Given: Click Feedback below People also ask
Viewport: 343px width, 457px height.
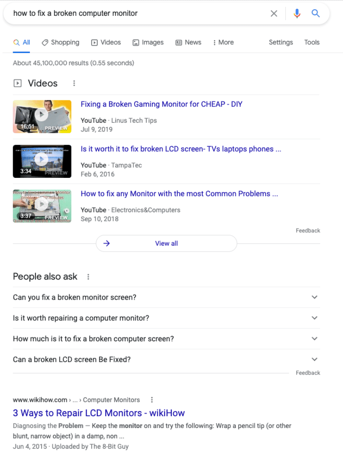Looking at the screenshot, I should click(x=308, y=373).
